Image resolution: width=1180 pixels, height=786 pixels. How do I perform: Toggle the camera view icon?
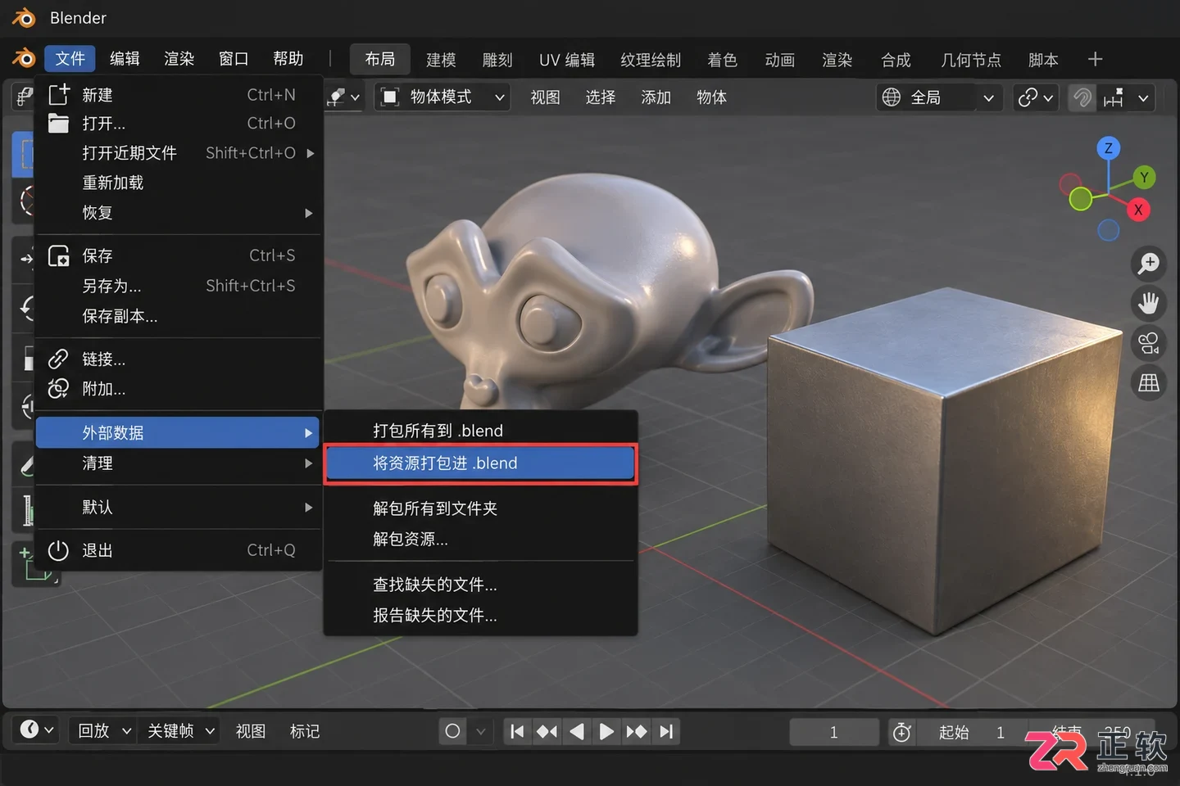click(1149, 343)
